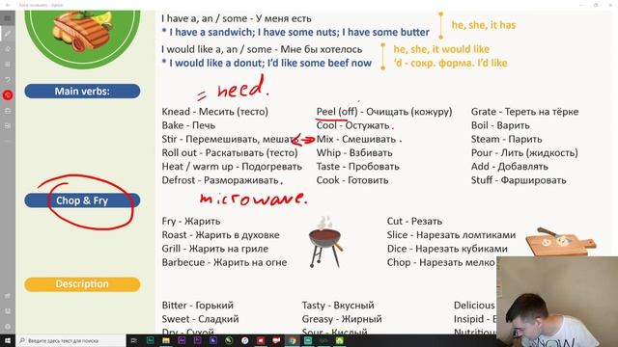Click the red circle ink color button

coord(8,94)
